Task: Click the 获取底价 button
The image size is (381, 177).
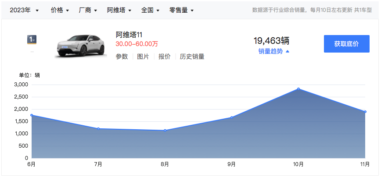Action: point(346,44)
